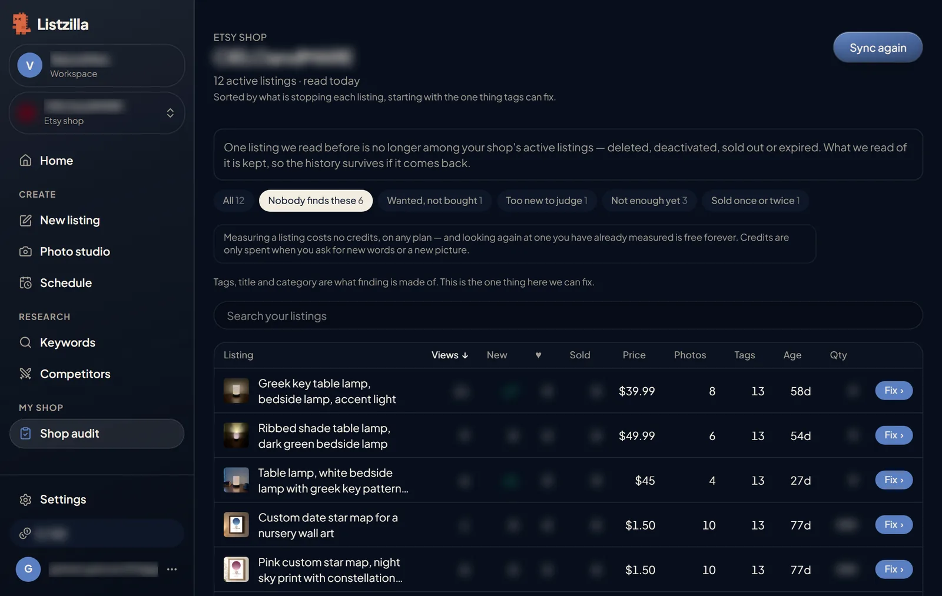Open the Custom date star map thumbnail
This screenshot has height=596, width=942.
click(x=236, y=525)
